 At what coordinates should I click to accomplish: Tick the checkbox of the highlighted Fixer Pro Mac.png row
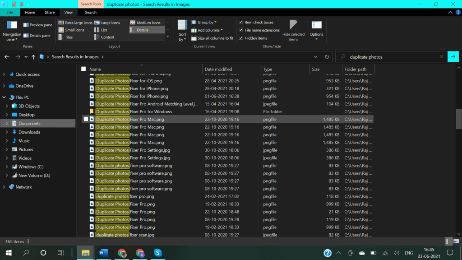pos(86,119)
